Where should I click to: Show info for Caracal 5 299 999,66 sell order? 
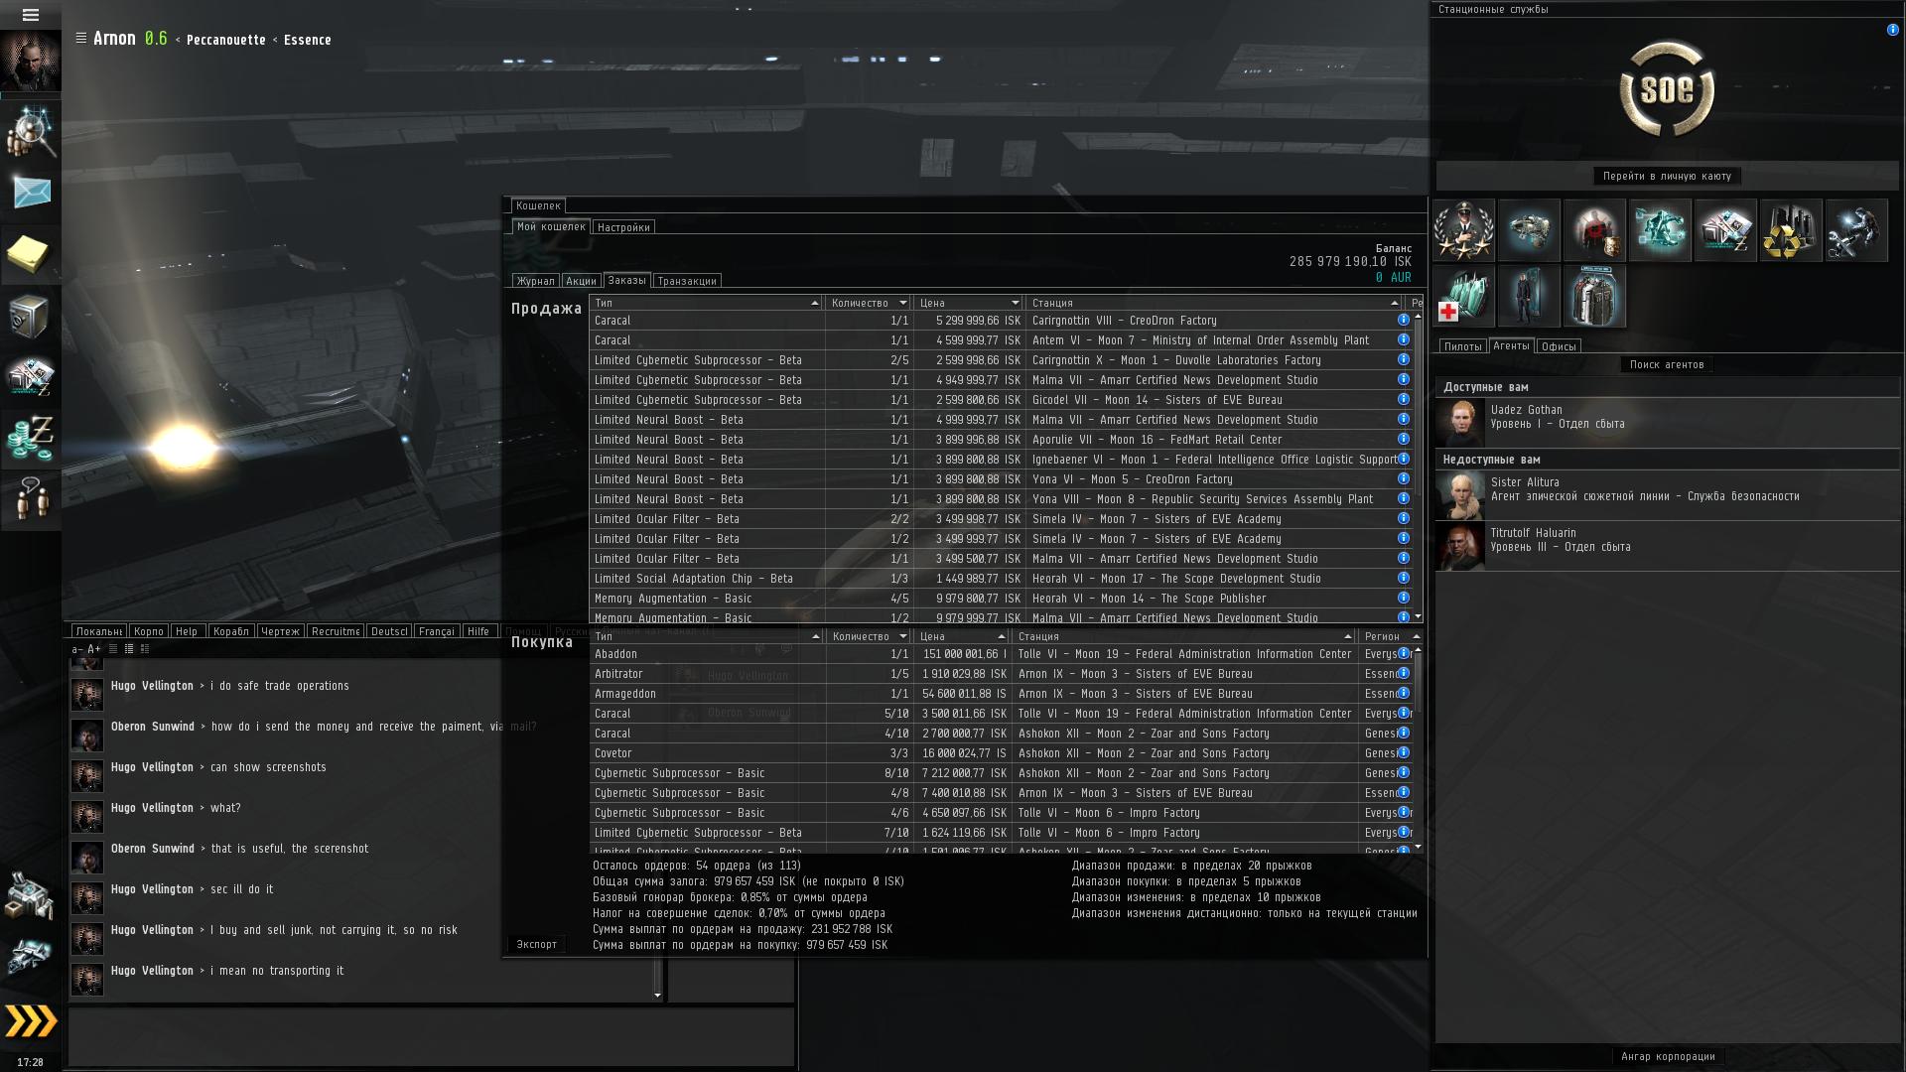[1403, 320]
